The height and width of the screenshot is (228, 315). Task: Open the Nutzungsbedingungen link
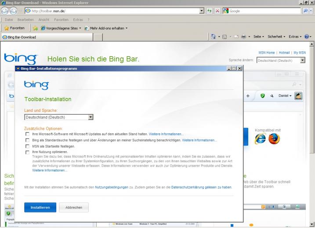(112, 187)
